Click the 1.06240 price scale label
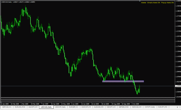Screen dimensions: 181x110 178,82
